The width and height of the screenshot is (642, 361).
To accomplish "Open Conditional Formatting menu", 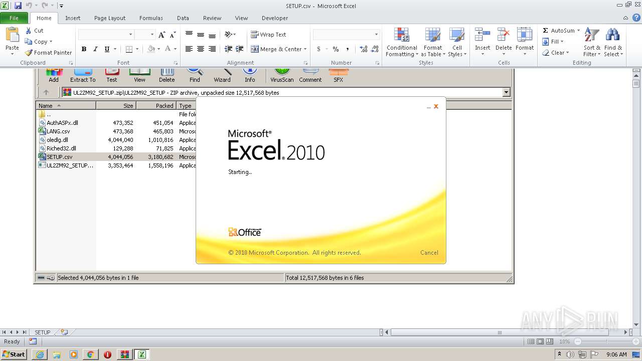I will click(402, 42).
